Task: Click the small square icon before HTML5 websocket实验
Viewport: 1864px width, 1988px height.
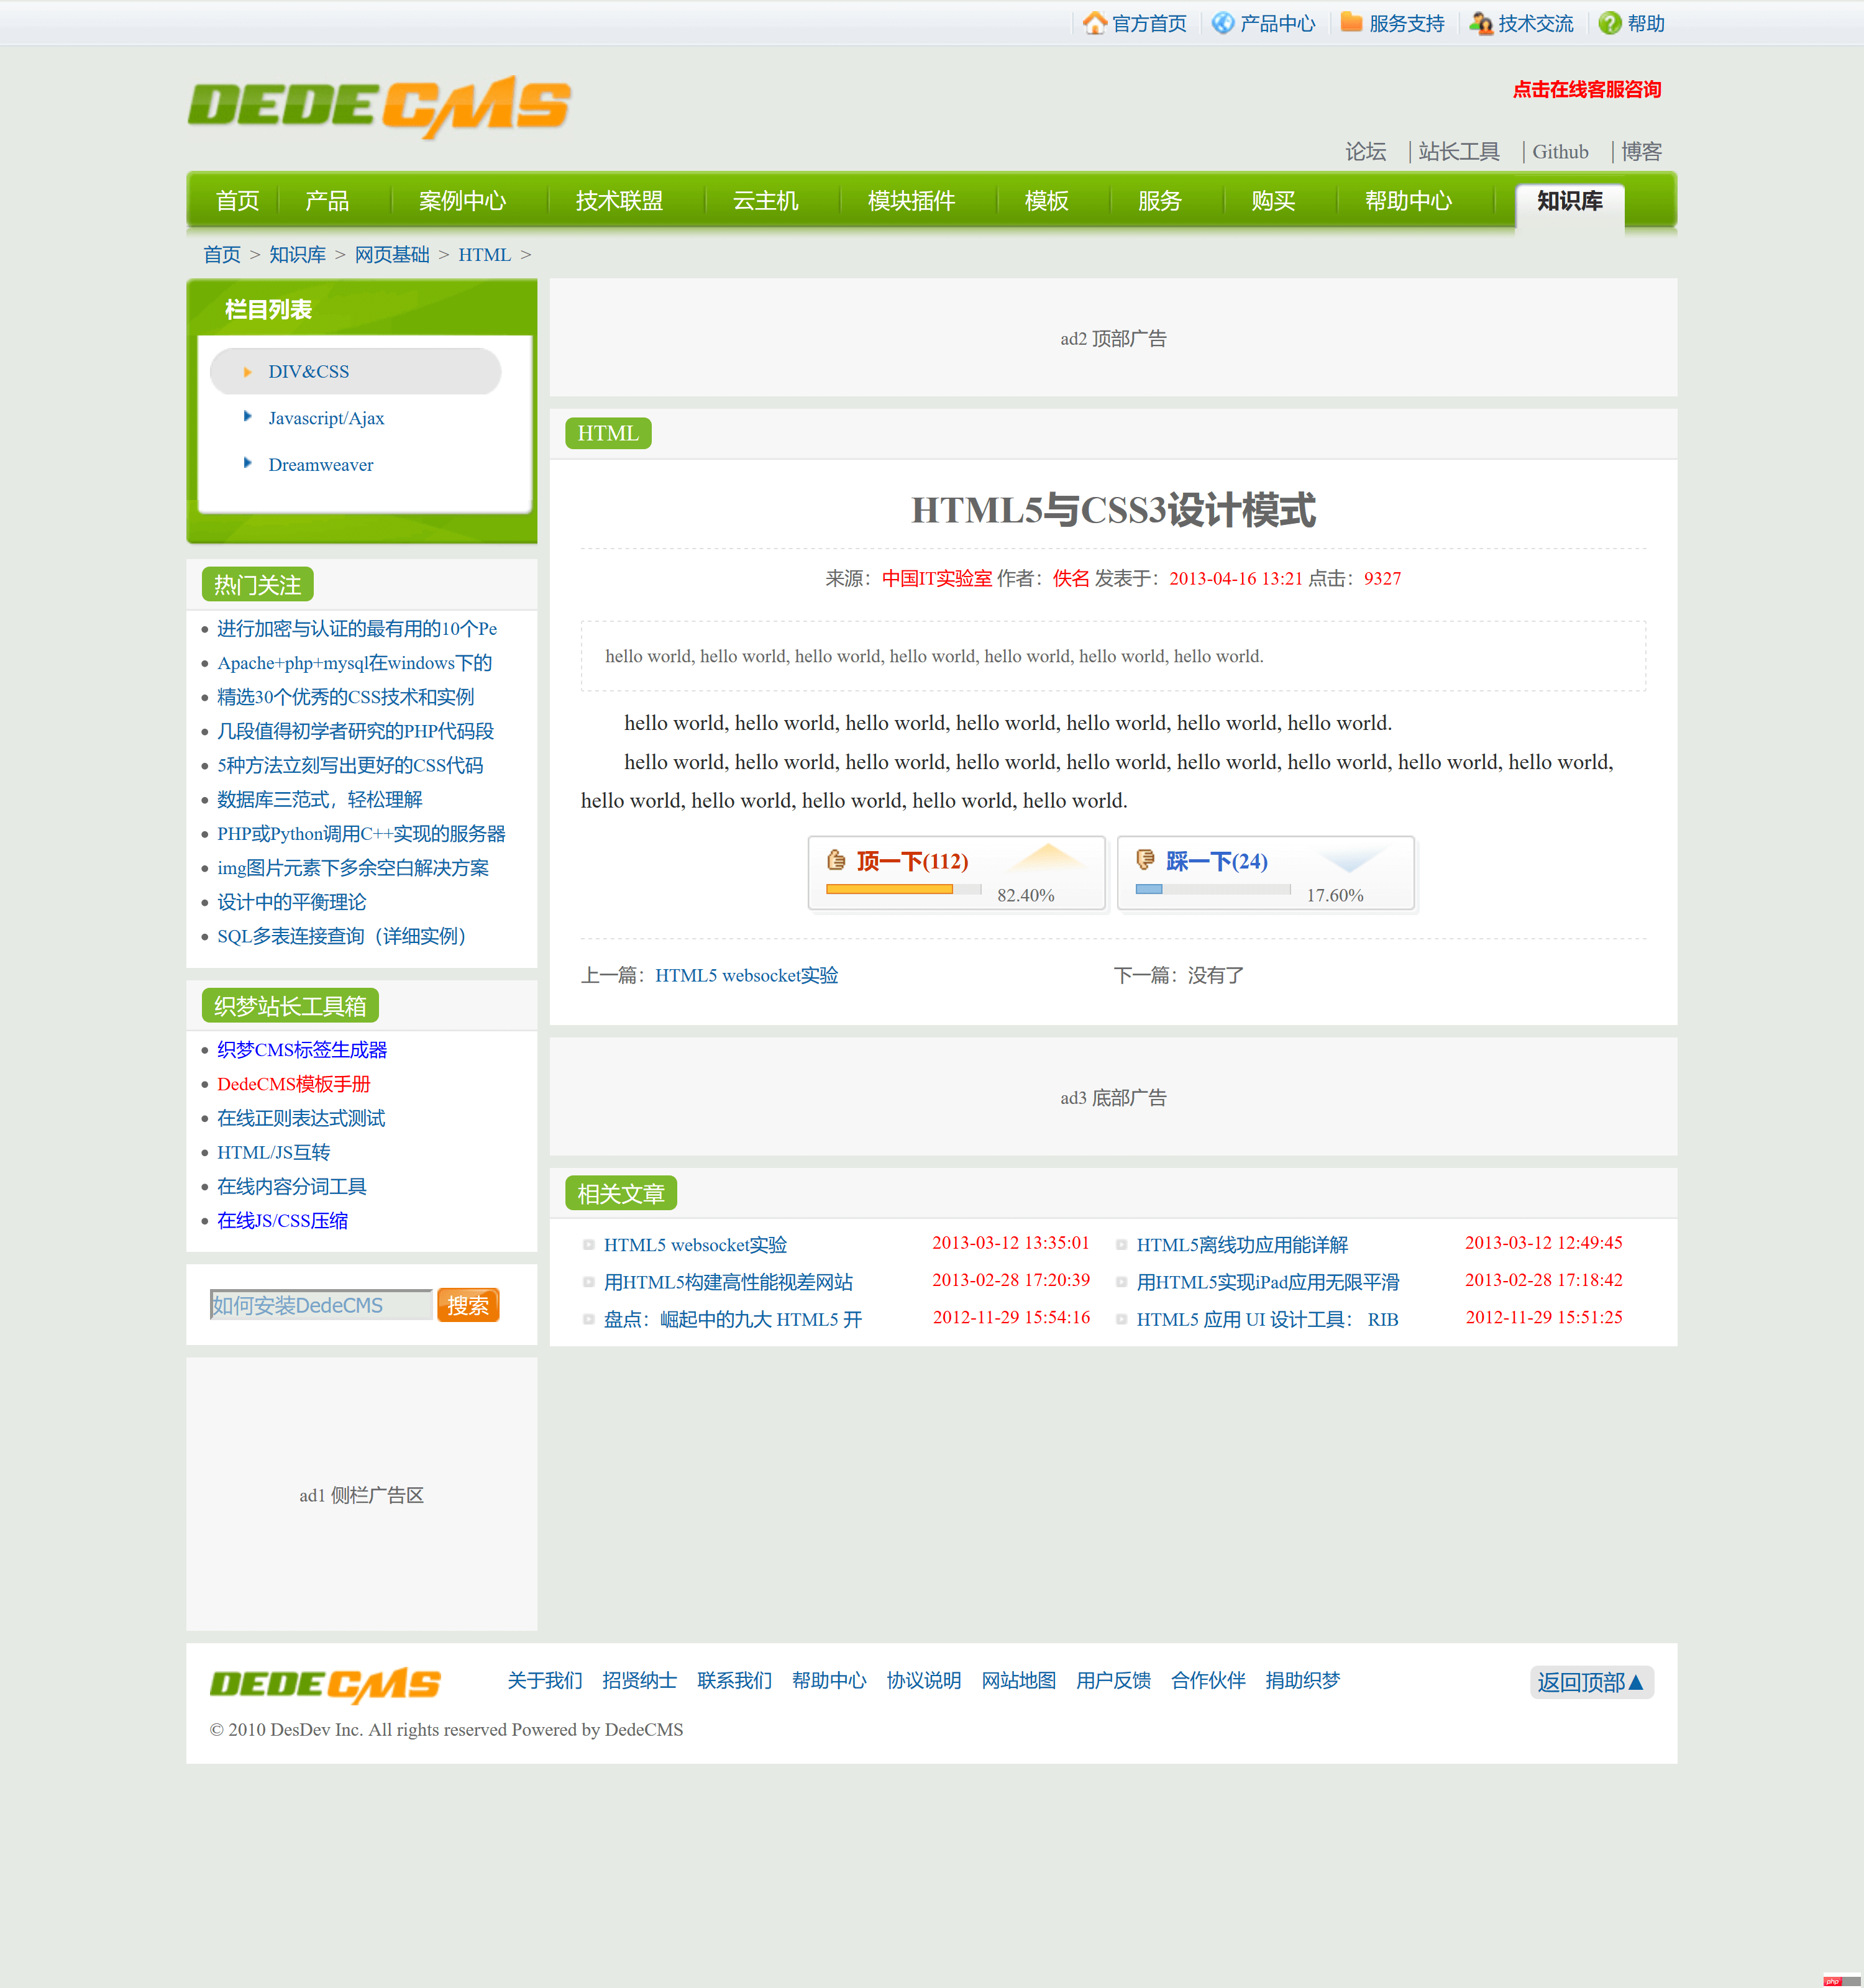Action: point(589,1245)
